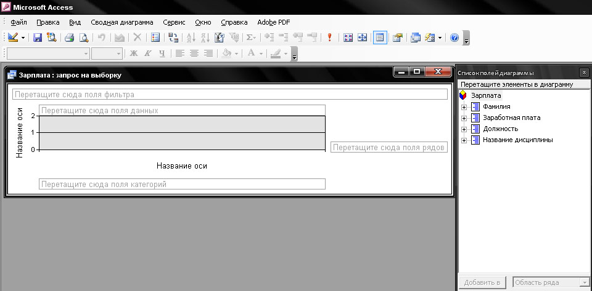Viewport: 592px width, 291px height.
Task: Click the data fields drop area
Action: tap(182, 110)
